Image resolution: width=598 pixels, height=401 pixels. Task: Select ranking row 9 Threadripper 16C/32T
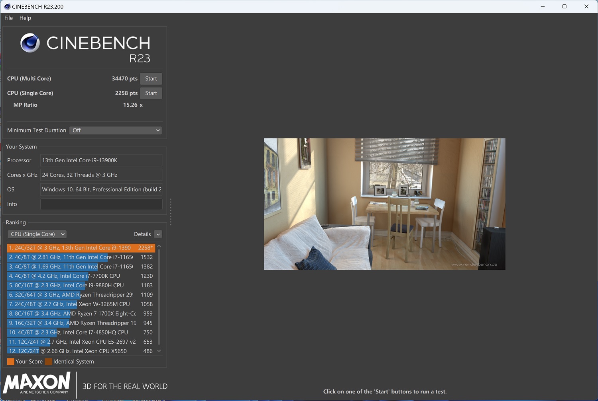pos(81,323)
